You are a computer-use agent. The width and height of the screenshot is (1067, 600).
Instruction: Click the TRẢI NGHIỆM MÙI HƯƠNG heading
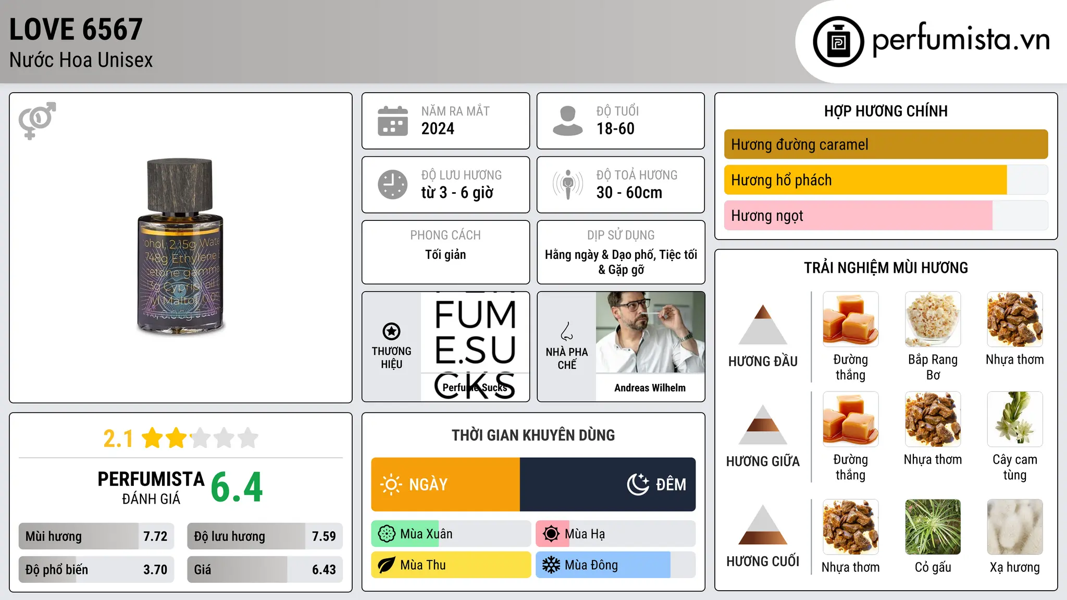click(x=886, y=268)
